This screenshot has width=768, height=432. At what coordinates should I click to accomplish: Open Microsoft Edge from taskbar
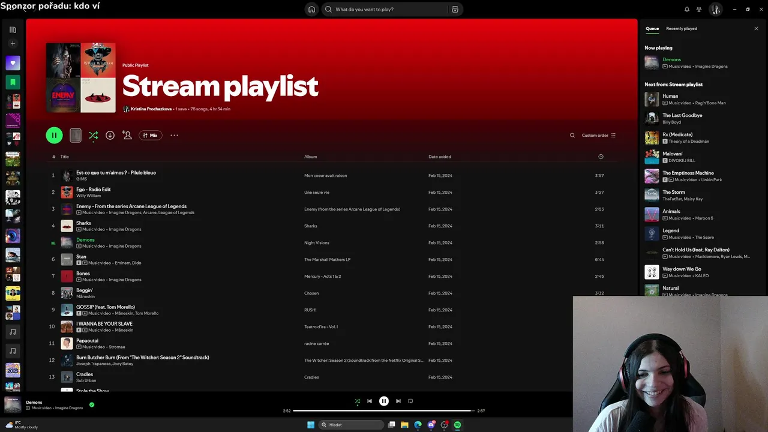click(418, 425)
